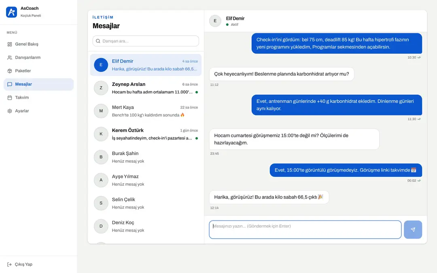Click Ayşe Yılmaz's A avatar

101,180
